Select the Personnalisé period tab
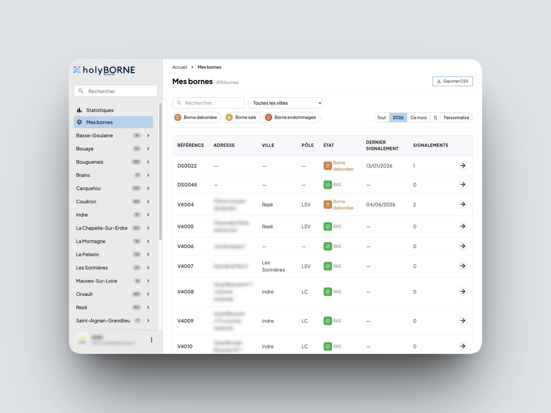Screen dimensions: 551x413 click(456, 118)
